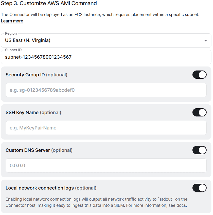Disable Local network connection logs
Screen dimensions: 213x215
pyautogui.click(x=199, y=188)
